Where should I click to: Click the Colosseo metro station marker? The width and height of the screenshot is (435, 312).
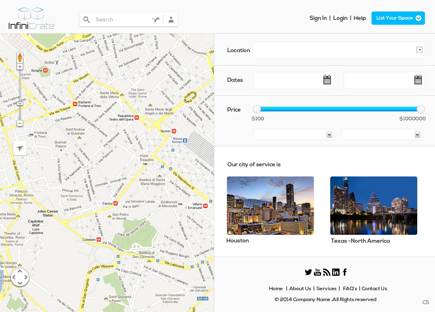[x=99, y=240]
